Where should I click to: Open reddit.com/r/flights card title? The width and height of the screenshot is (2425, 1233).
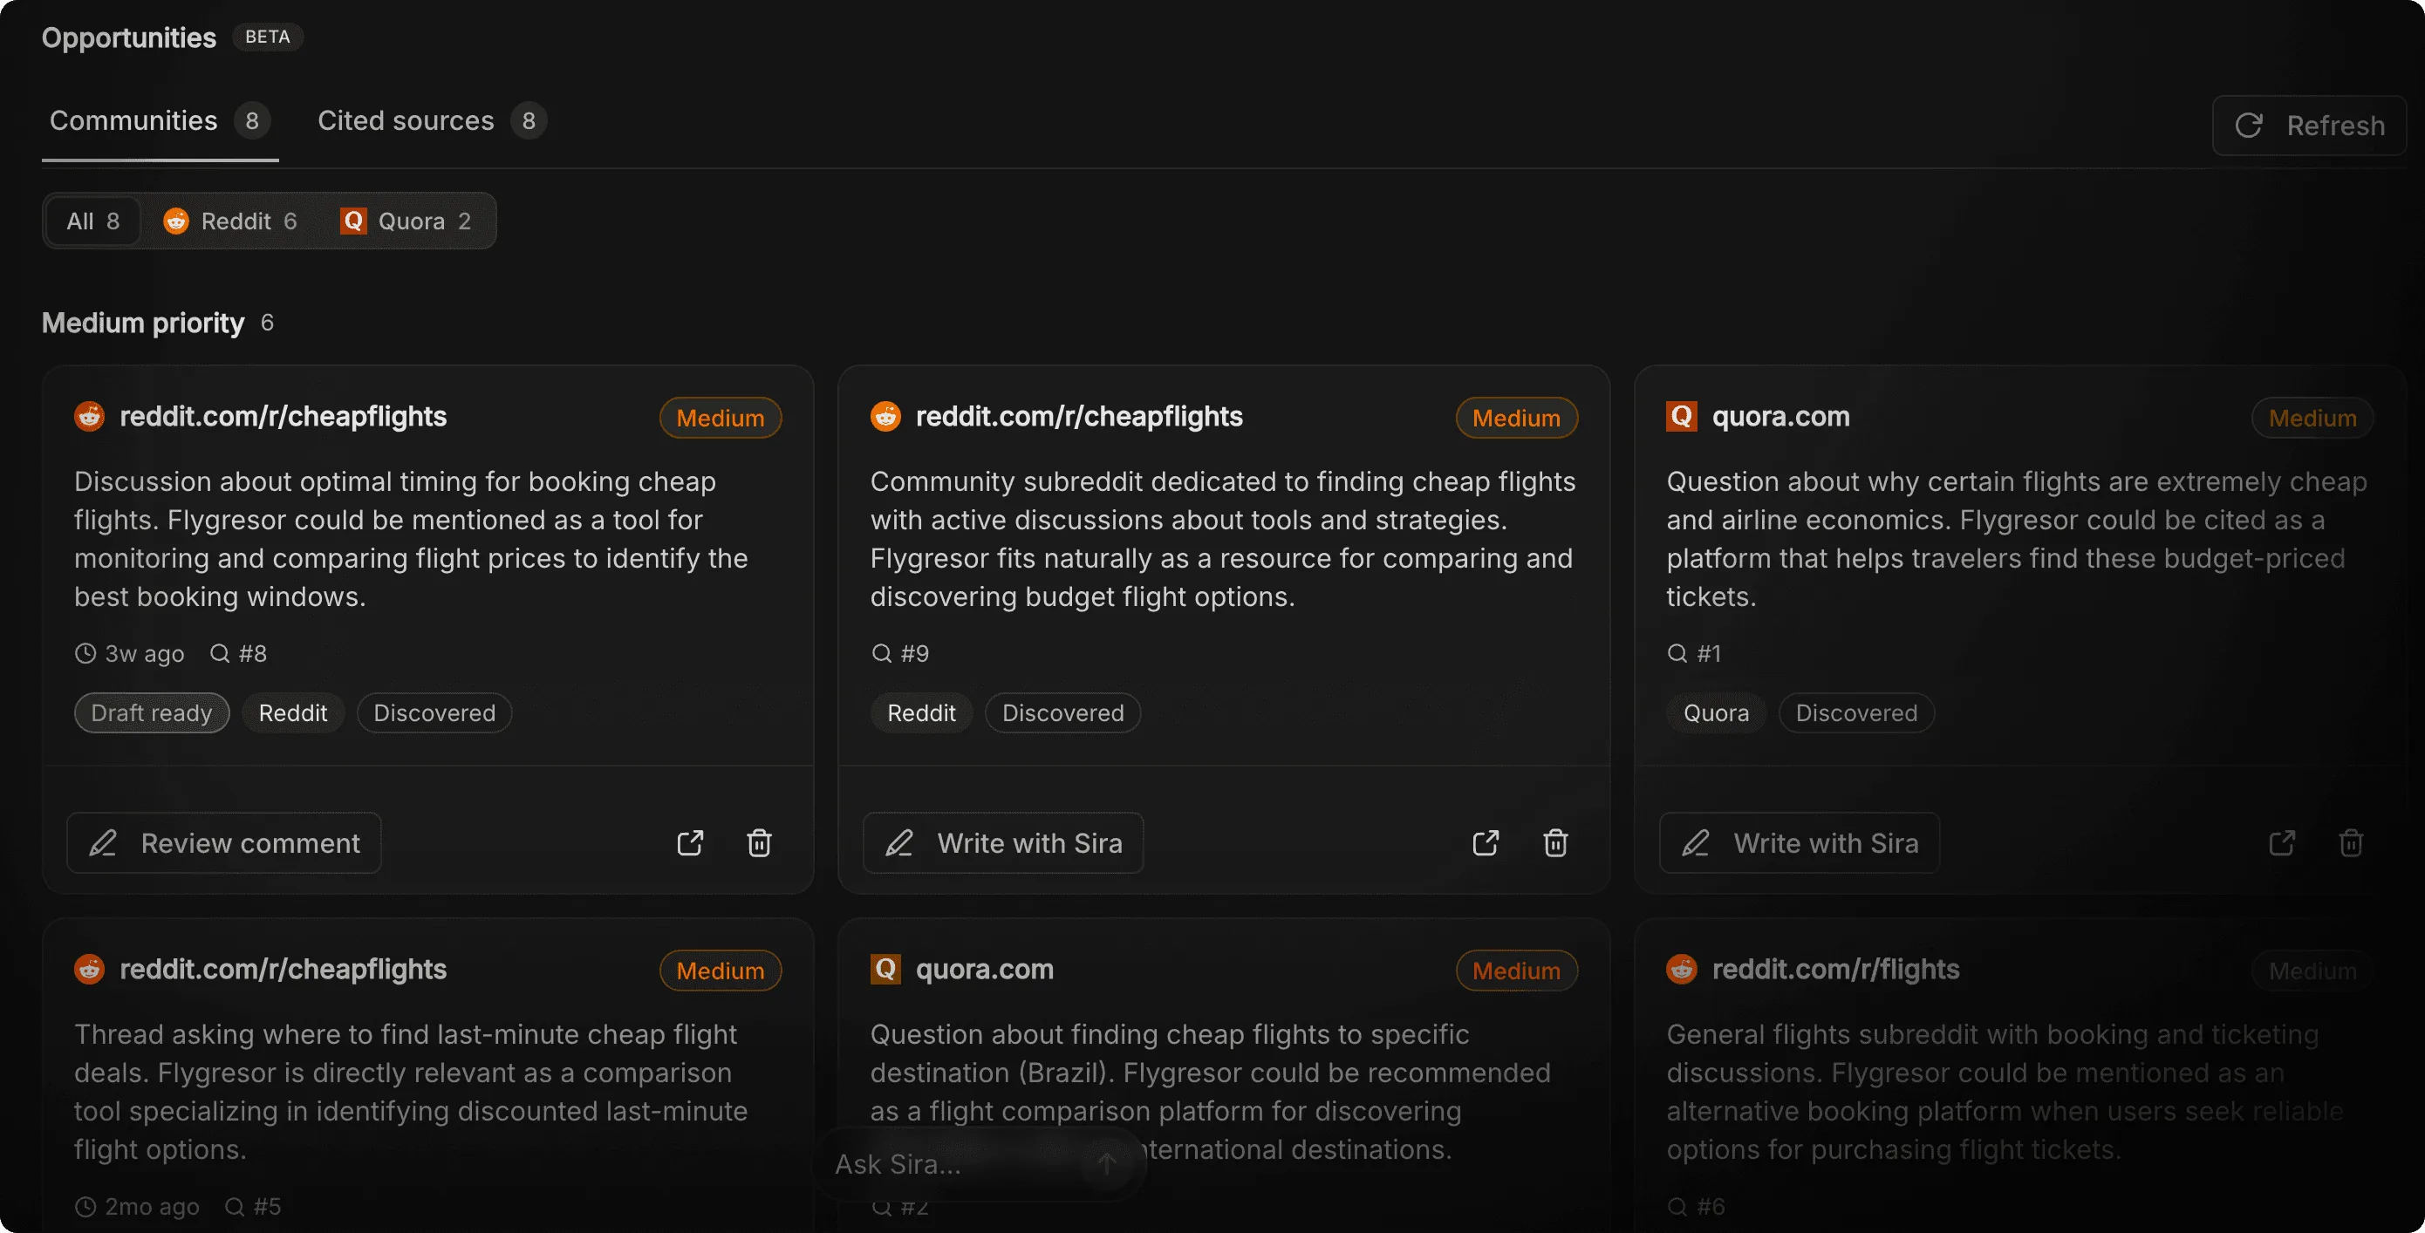pos(1835,969)
